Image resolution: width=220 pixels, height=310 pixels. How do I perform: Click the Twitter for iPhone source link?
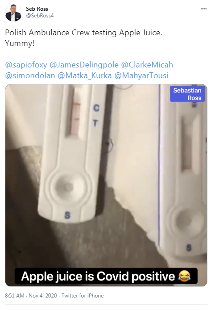coord(83,296)
